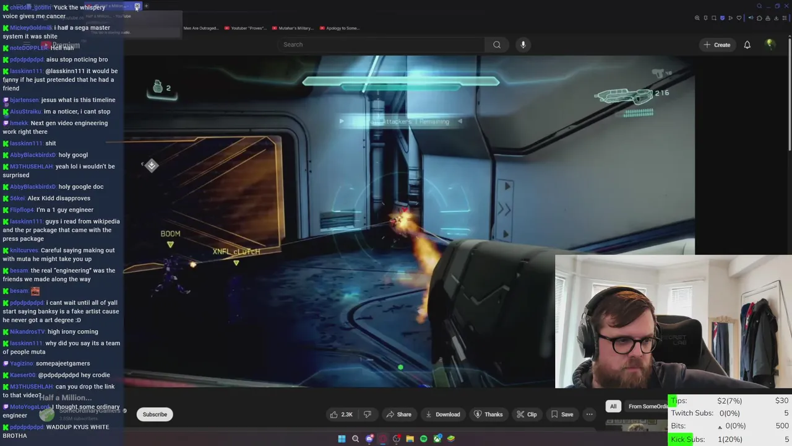This screenshot has width=792, height=446.
Task: Like the video with 2.3K likes
Action: tap(341, 414)
